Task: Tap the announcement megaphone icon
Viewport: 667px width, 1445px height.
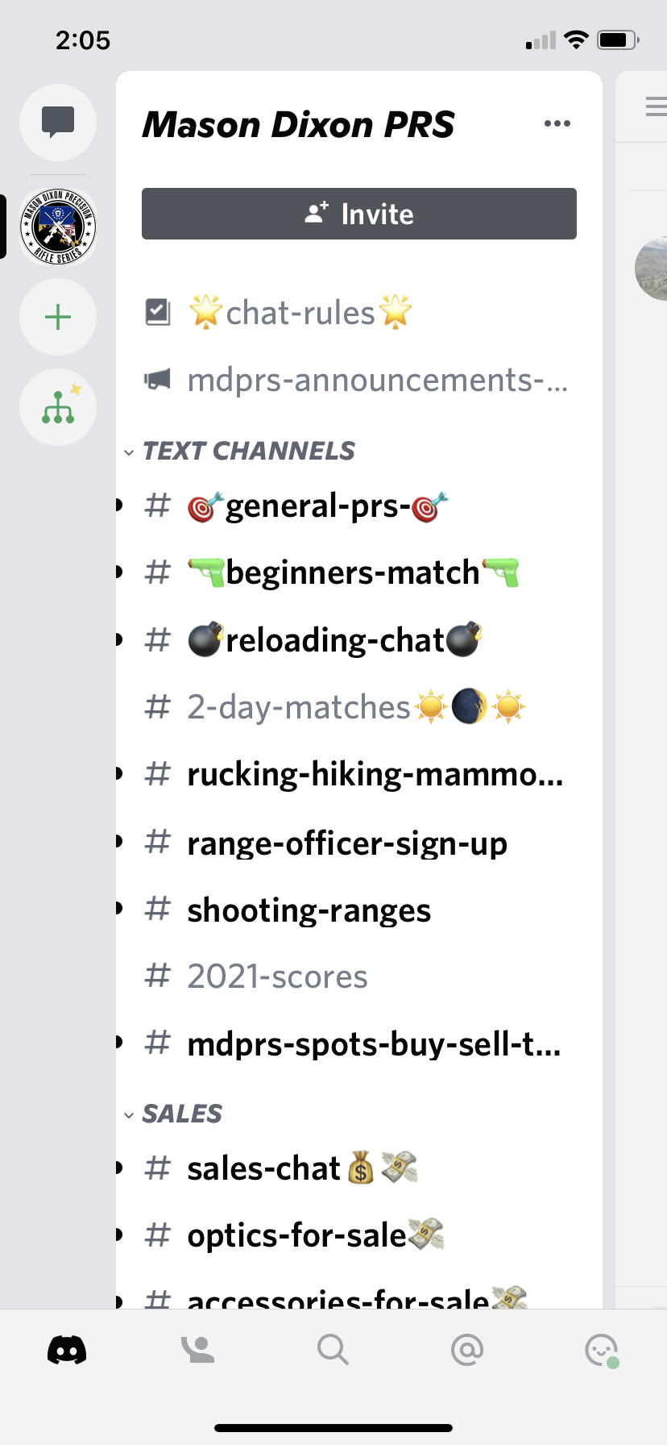Action: tap(157, 379)
